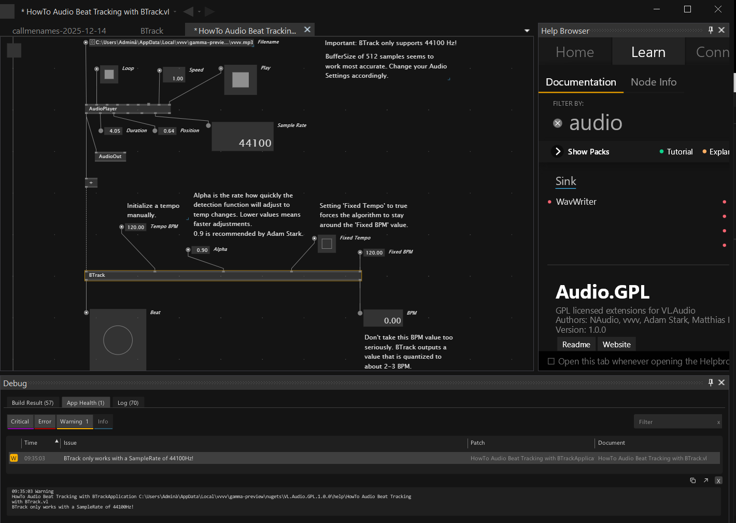Enable the Fixed Tempo toggle

tap(327, 244)
